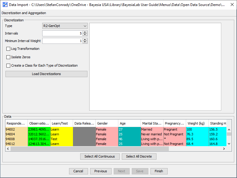The height and width of the screenshot is (178, 237).
Task: Click the Finish button
Action: point(159,171)
